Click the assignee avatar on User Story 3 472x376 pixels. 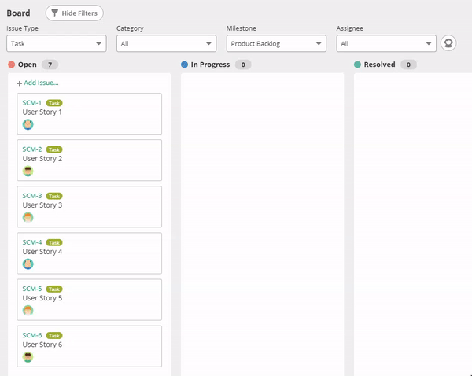pos(28,217)
